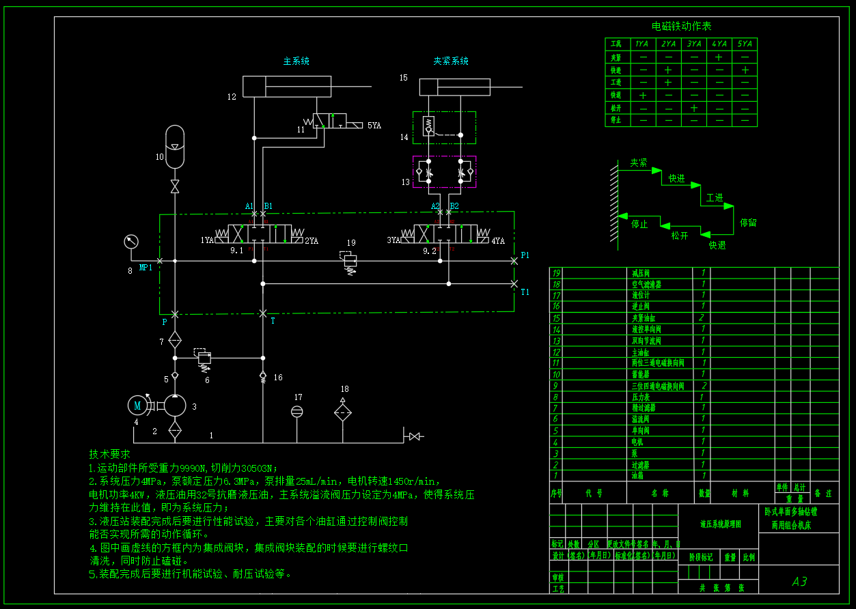Click the main cylinder symbol labeled 12
The height and width of the screenshot is (609, 856).
[x=287, y=87]
